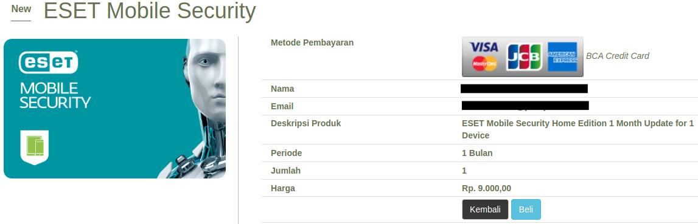Click the redacted Nama value field
Screen dimensions: 698x224
524,89
